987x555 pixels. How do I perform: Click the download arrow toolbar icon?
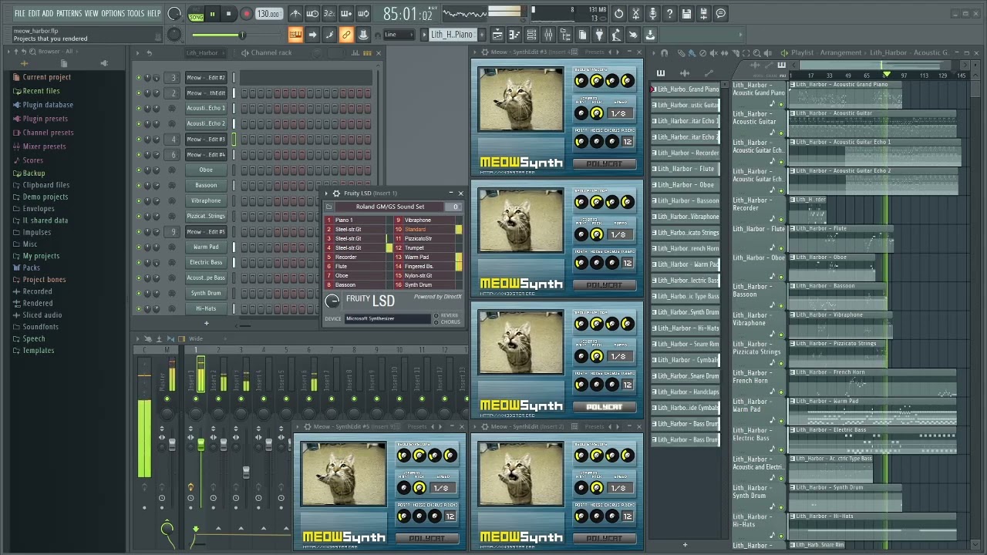[650, 35]
